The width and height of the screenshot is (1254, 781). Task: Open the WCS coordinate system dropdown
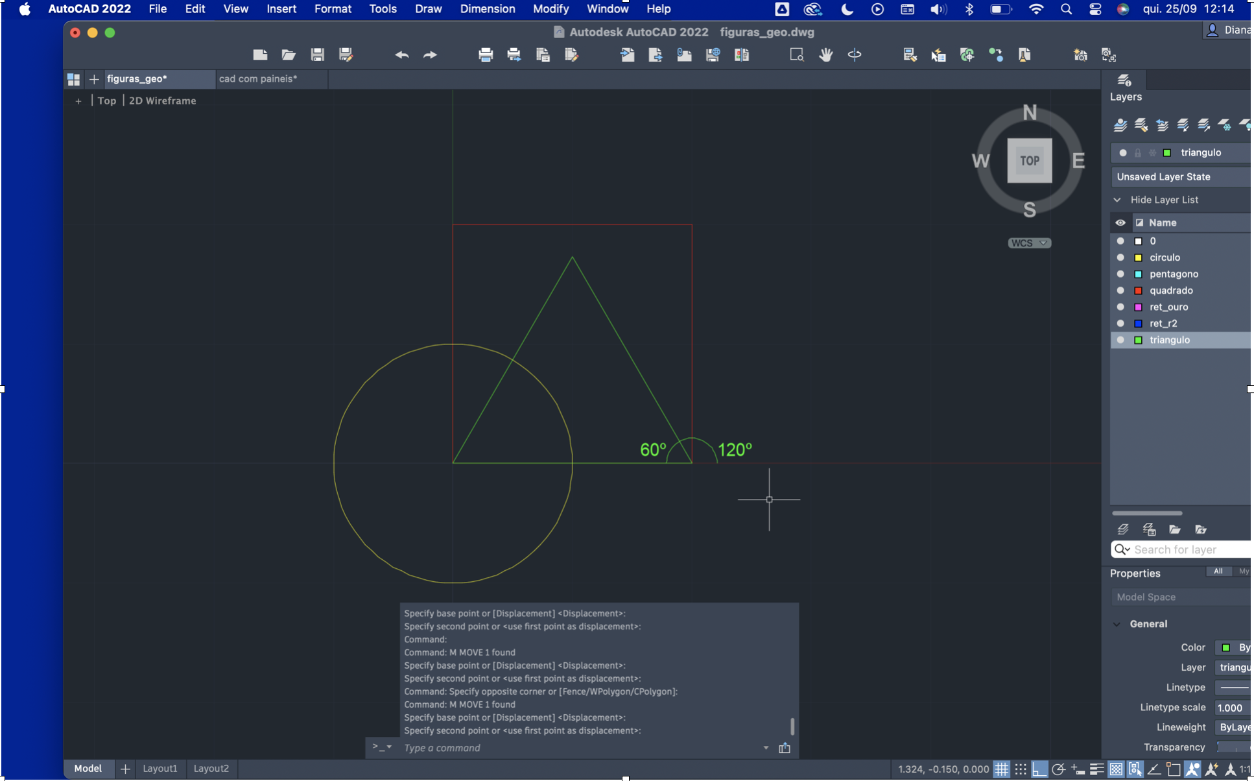click(1029, 243)
